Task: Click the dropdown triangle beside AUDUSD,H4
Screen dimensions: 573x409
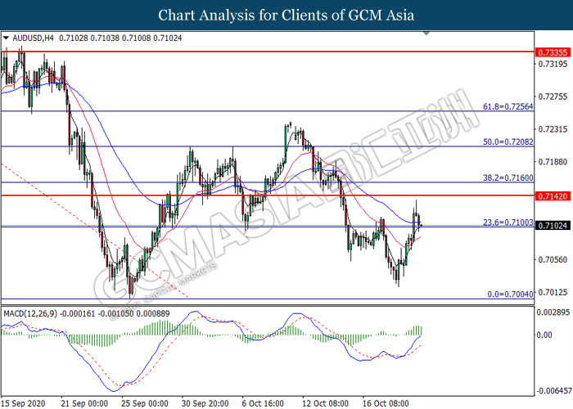Action: (6, 38)
